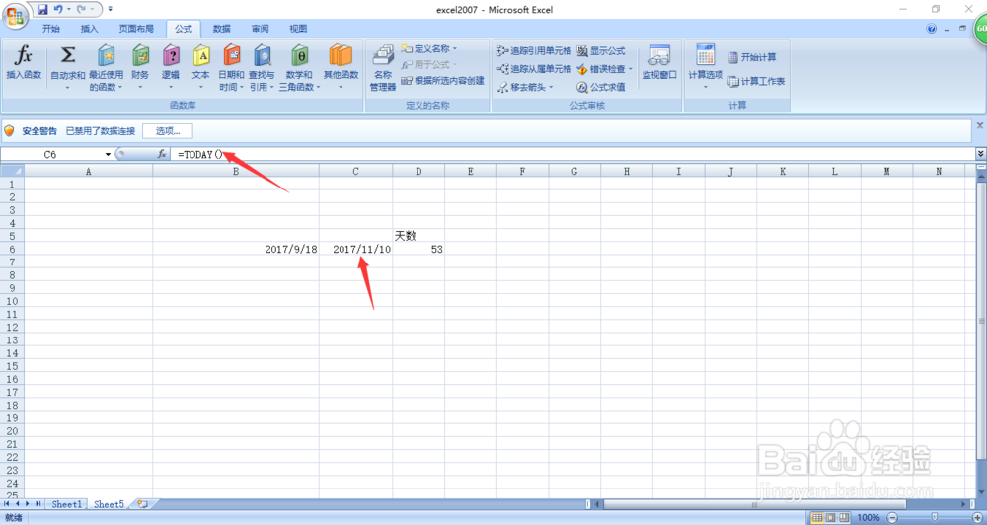Image resolution: width=987 pixels, height=525 pixels.
Task: Expand the Customize Quick Access Toolbar arrow
Action: (x=111, y=10)
